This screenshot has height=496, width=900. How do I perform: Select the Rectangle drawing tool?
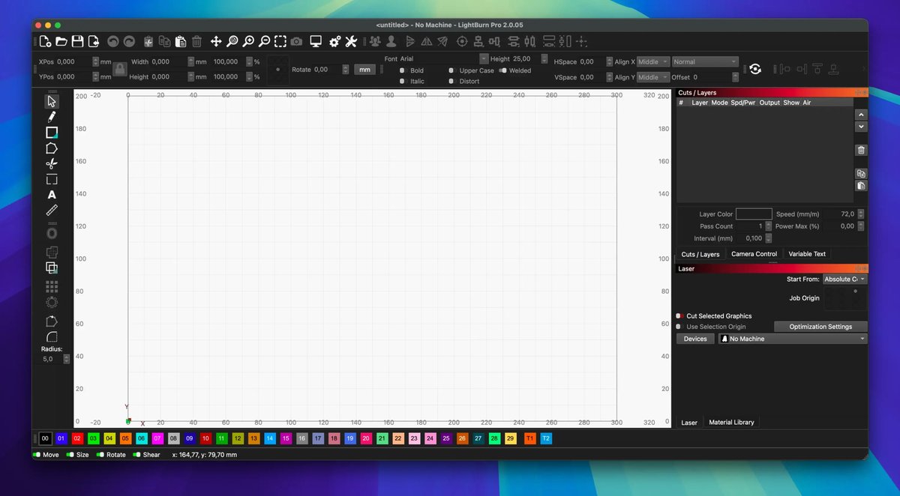point(52,132)
